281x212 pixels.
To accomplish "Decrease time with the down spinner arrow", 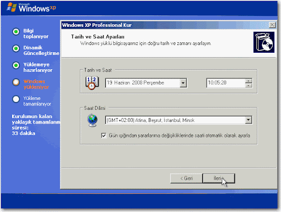I will [249, 85].
